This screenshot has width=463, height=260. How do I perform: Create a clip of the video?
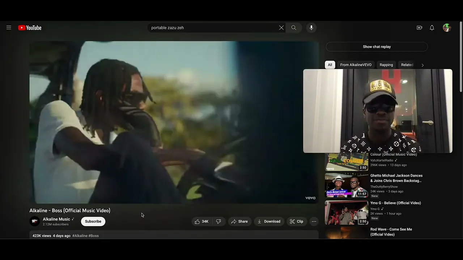297,221
